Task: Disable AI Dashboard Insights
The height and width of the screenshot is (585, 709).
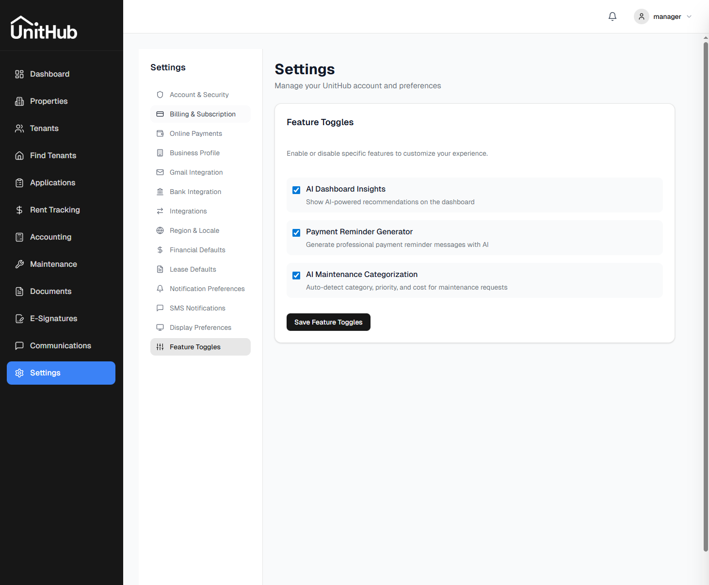Action: coord(296,190)
